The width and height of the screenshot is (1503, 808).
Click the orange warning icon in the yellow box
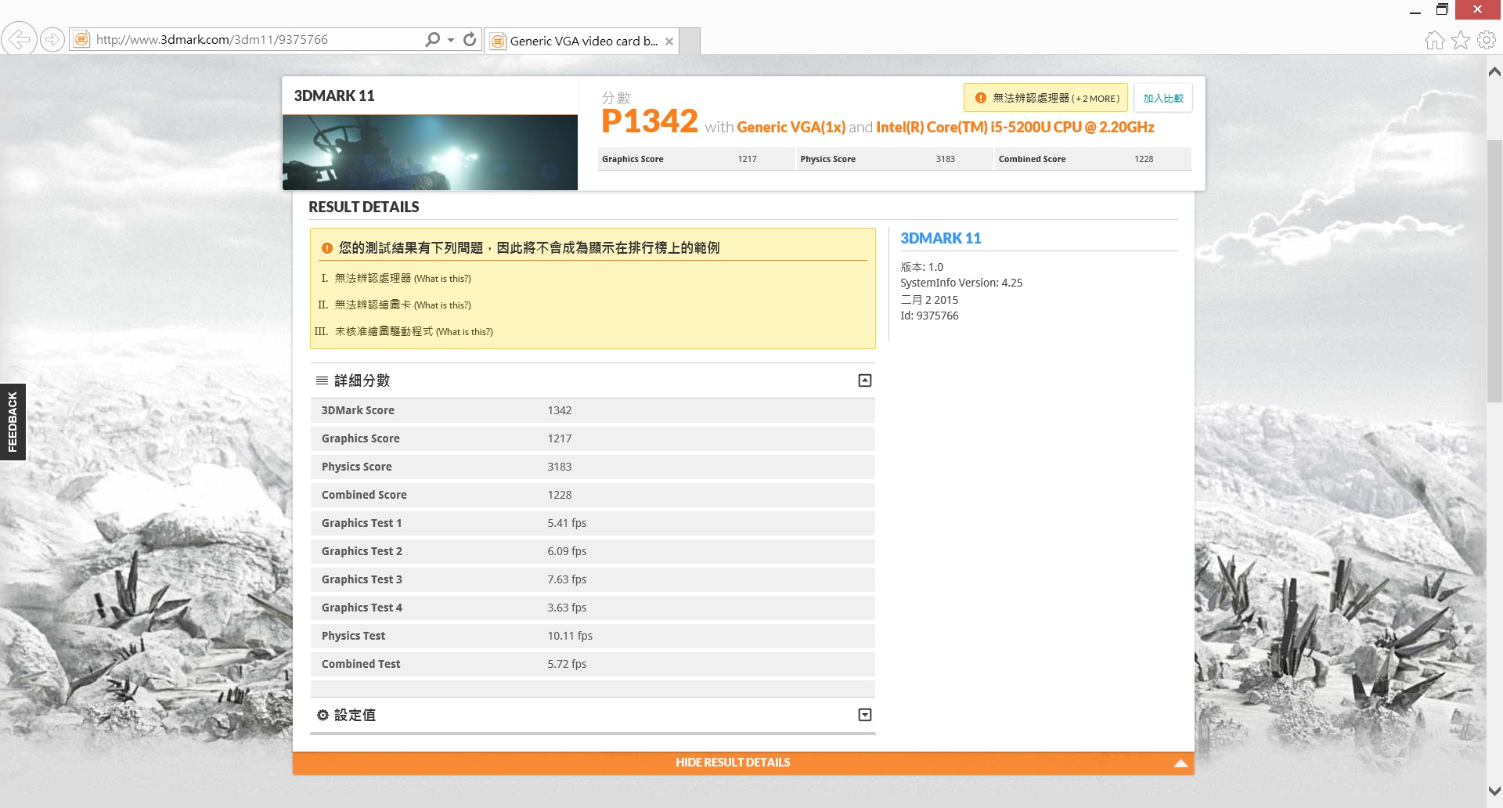(x=327, y=248)
